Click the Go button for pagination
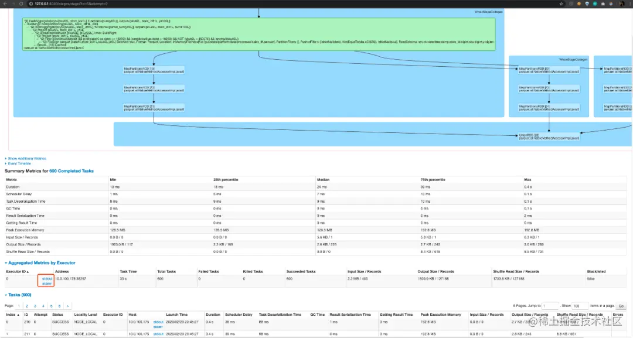633x338 pixels. click(621, 306)
